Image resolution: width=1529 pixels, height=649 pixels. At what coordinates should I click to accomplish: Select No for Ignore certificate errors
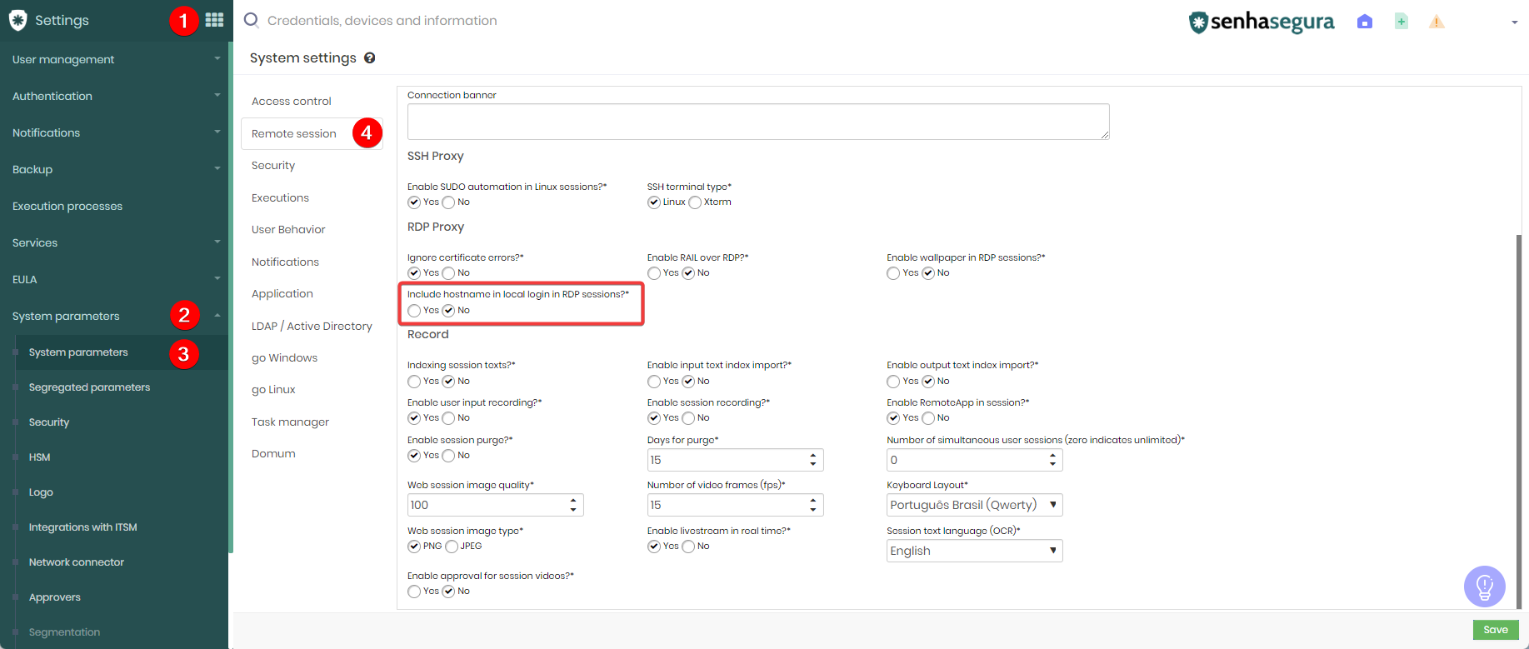448,273
